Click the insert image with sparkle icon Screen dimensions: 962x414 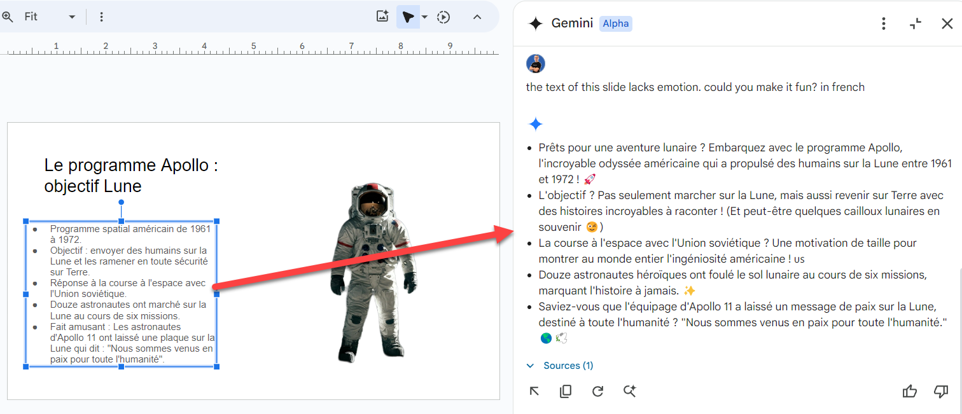point(382,17)
